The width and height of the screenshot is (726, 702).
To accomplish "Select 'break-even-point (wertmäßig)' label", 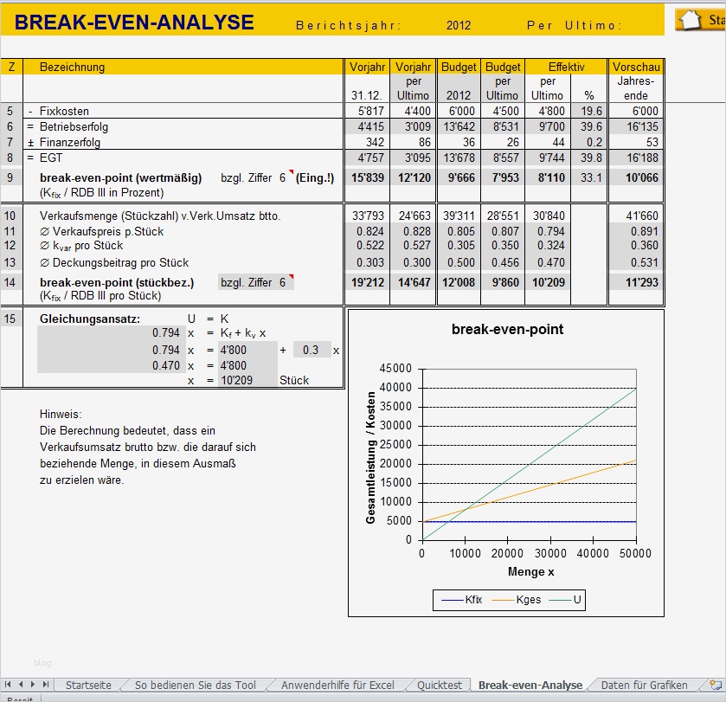I will (121, 177).
